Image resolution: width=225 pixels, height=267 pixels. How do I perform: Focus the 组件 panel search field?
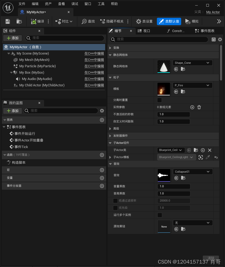[x=65, y=38]
